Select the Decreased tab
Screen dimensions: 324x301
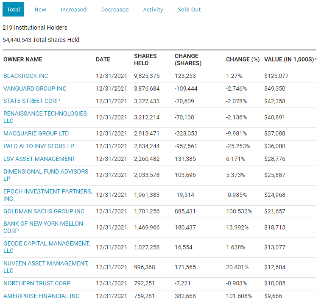[115, 9]
